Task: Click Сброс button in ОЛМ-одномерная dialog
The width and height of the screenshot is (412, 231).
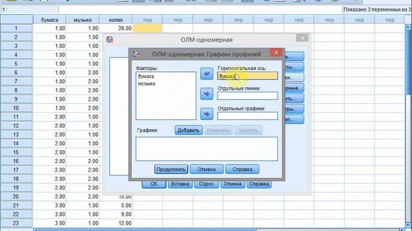Action: click(206, 184)
